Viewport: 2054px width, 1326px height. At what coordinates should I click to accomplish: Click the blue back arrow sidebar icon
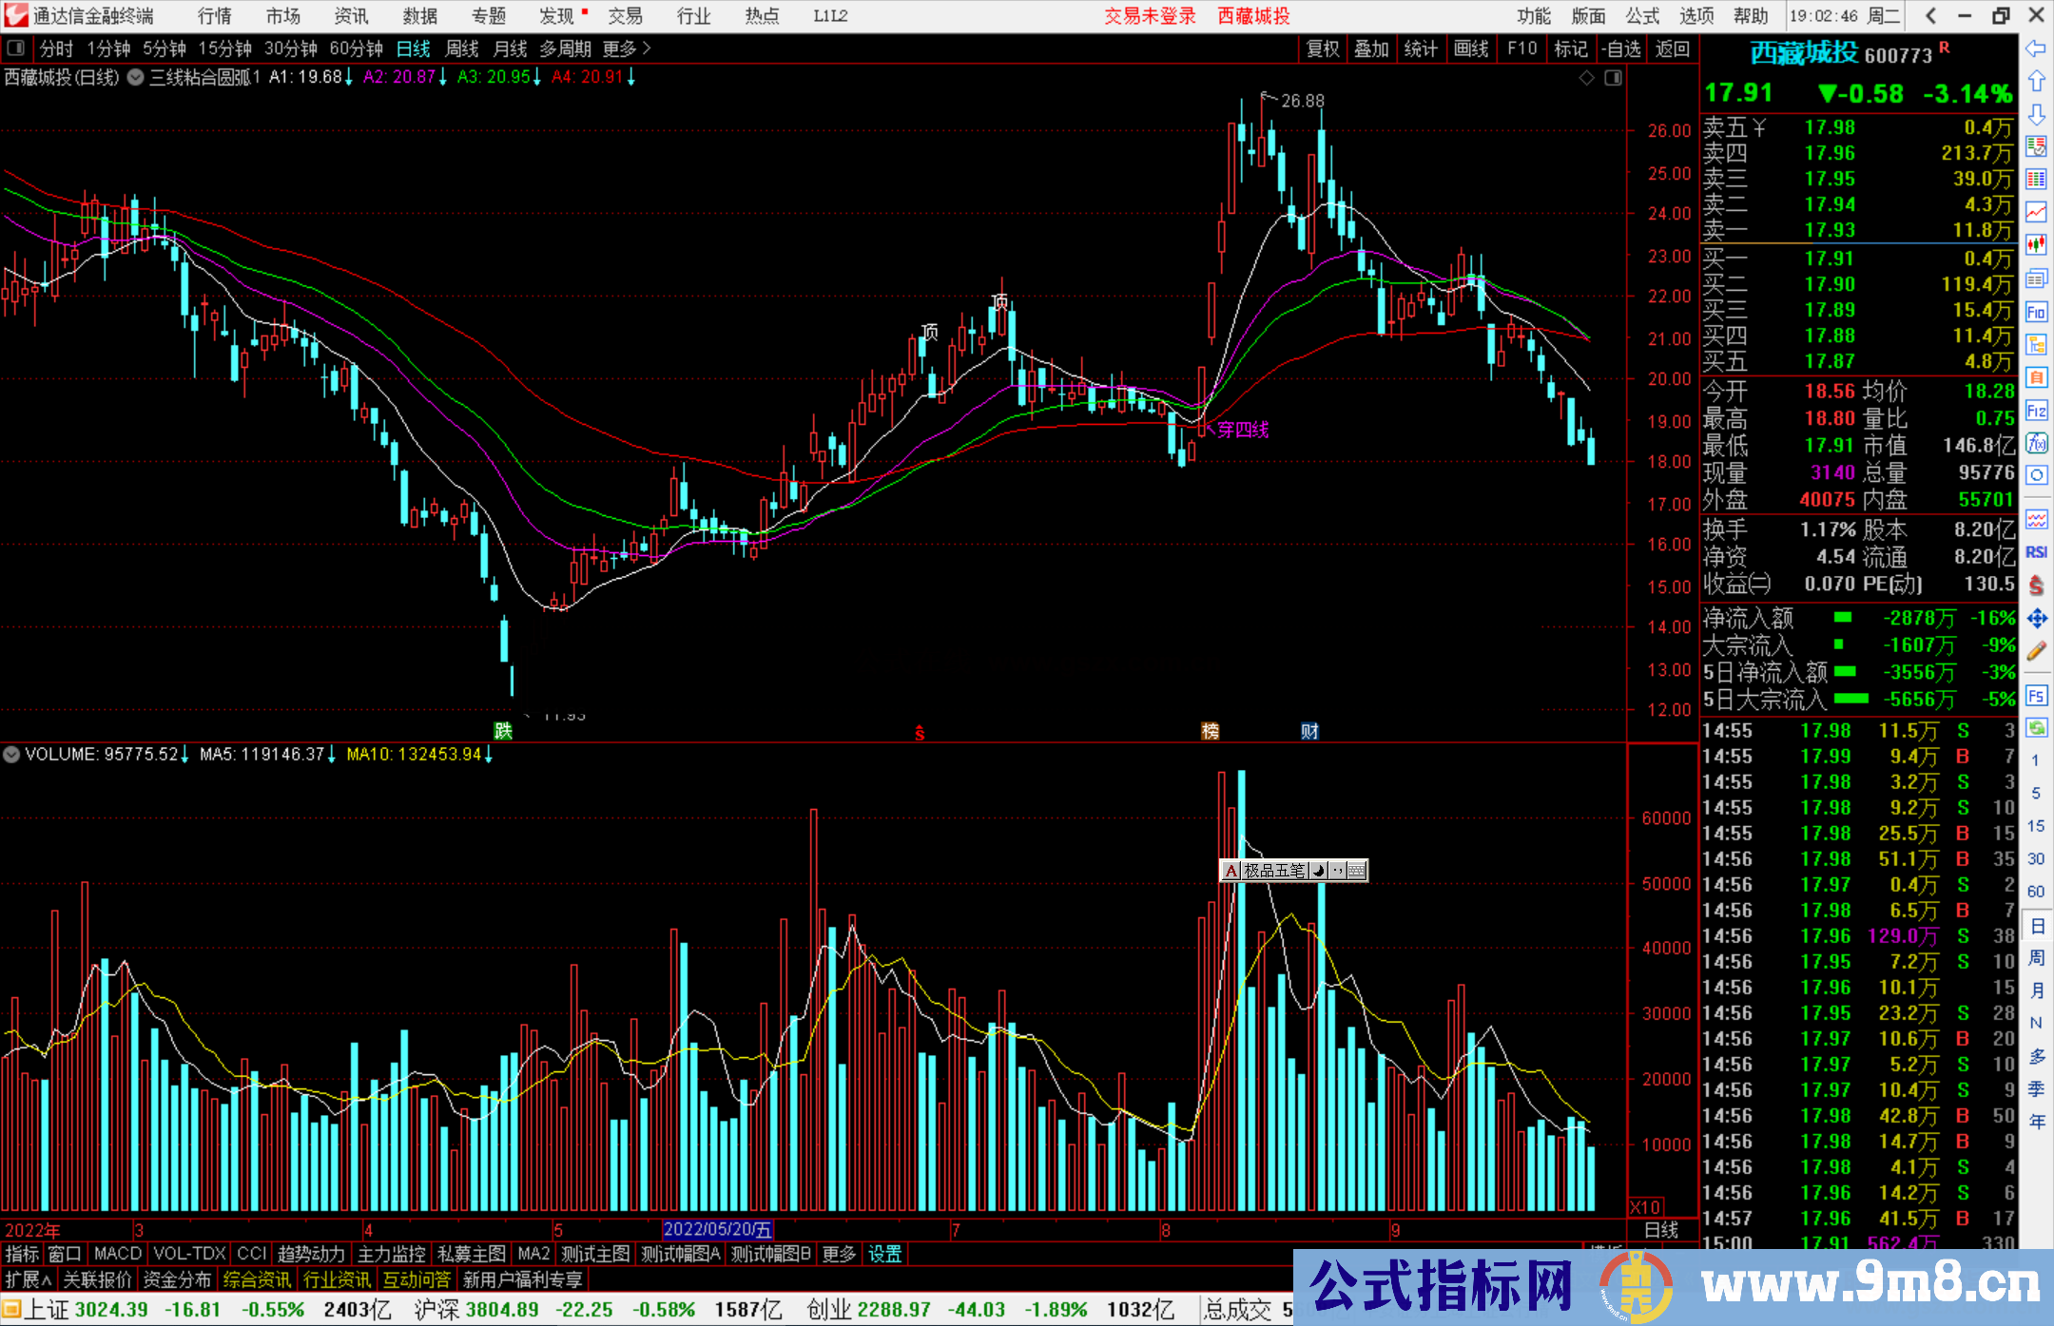coord(2036,48)
